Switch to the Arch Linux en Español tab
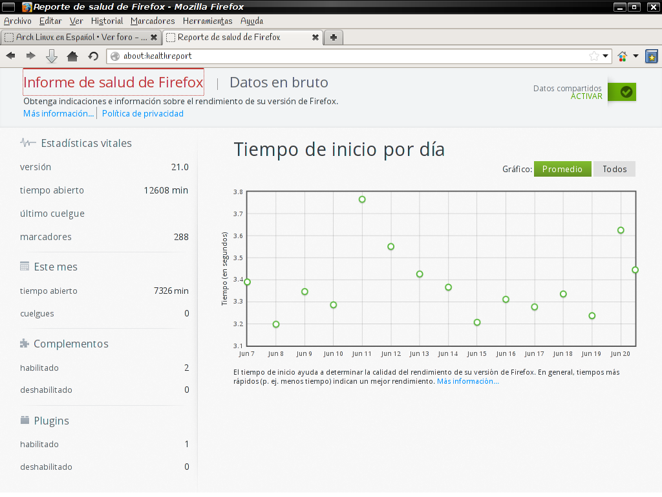662x497 pixels. (81, 37)
